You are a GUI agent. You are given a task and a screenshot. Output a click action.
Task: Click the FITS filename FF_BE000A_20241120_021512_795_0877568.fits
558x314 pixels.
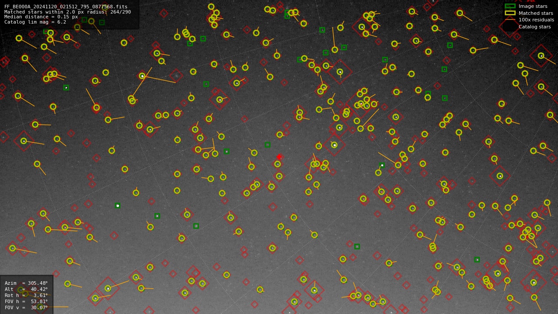66,7
